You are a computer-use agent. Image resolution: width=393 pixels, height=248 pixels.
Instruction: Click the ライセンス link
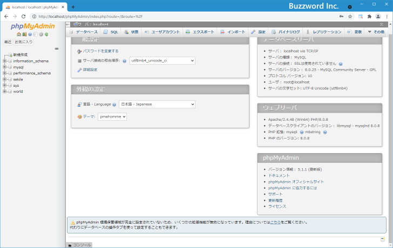277,206
